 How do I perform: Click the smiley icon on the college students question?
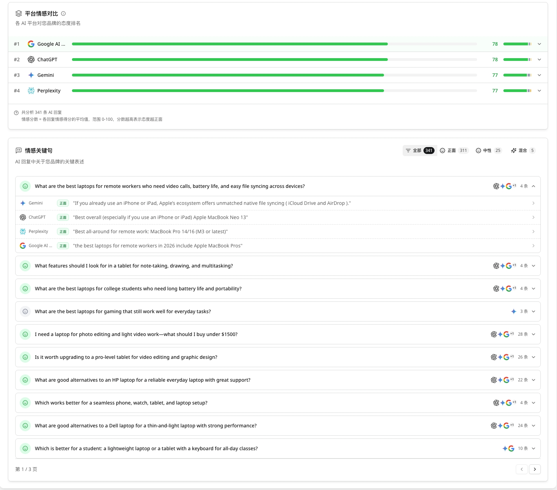25,289
